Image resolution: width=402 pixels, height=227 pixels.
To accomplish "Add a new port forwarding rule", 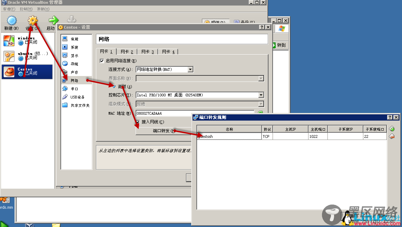I will point(392,129).
